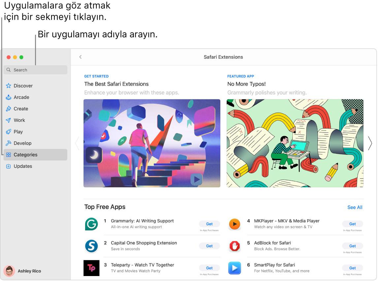Click the "GET STARTED" label

coord(96,76)
